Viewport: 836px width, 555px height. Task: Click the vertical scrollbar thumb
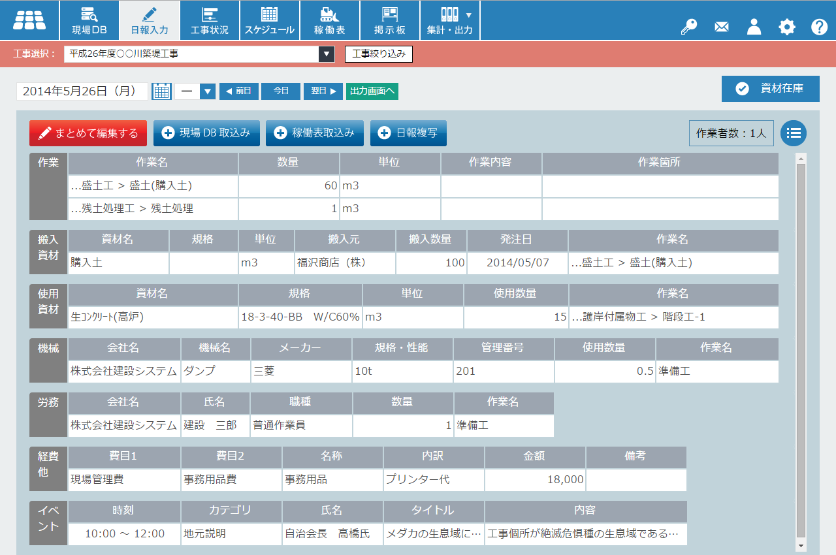(x=801, y=351)
